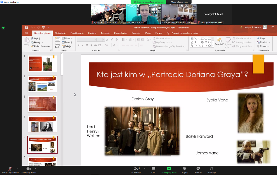Click the Resetuj button
277x175 pixels.
[x=67, y=42]
